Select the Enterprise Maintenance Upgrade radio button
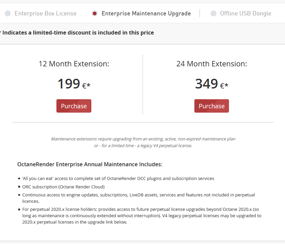Viewport: 285px width, 244px height. tap(95, 13)
